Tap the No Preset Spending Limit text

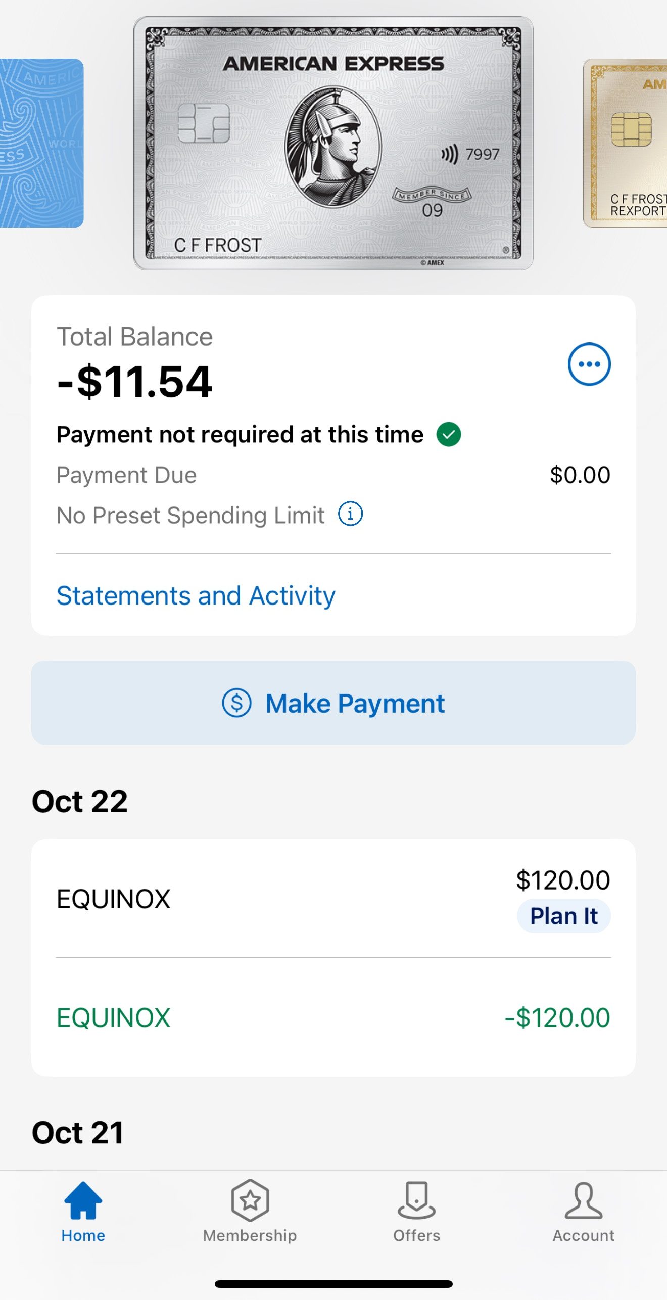190,516
